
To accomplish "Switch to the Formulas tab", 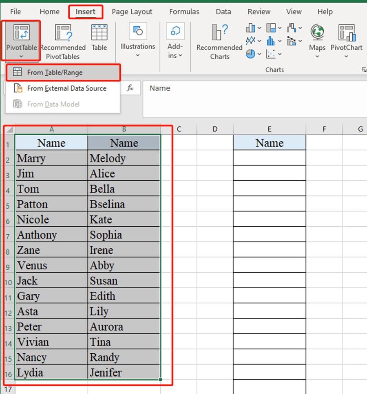I will pos(184,12).
